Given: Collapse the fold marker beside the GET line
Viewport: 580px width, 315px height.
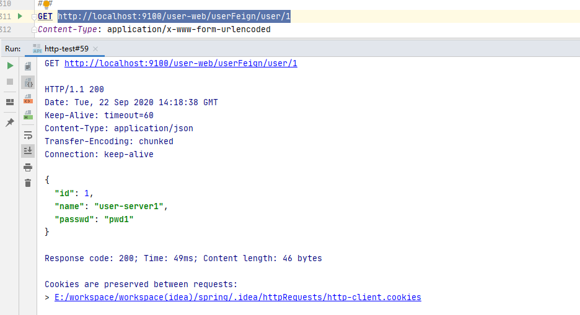Looking at the screenshot, I should pos(33,17).
